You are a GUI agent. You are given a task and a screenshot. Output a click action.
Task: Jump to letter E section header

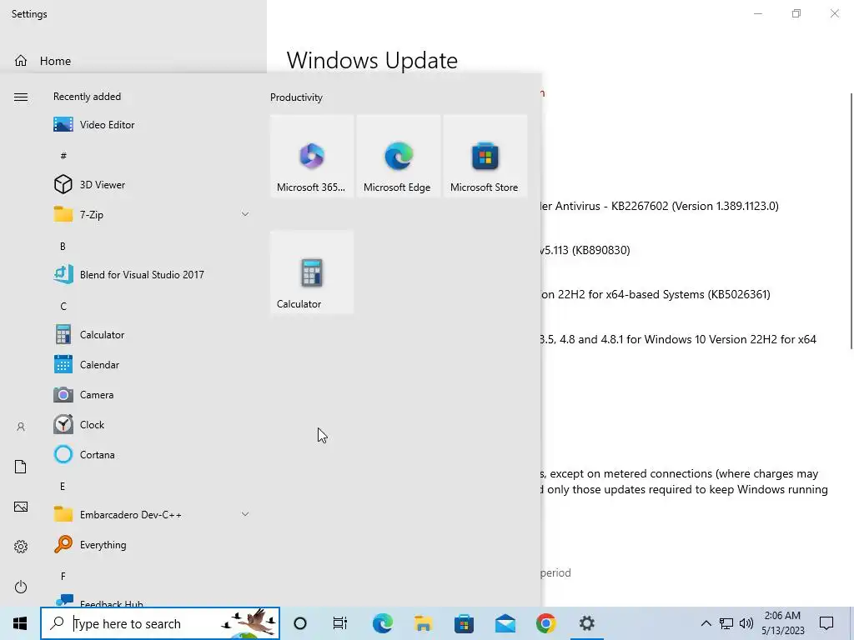[x=63, y=486]
